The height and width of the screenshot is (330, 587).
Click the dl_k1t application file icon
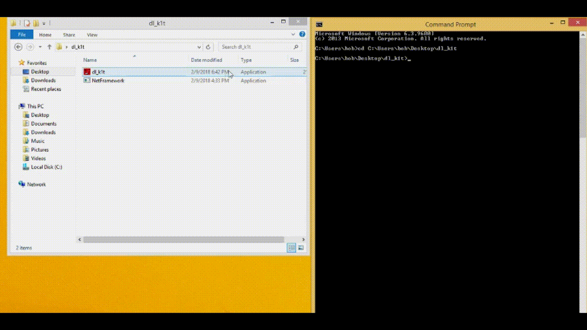point(87,71)
